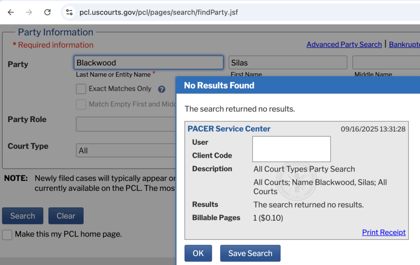This screenshot has height=265, width=420.
Task: Click the Search button
Action: tap(22, 216)
